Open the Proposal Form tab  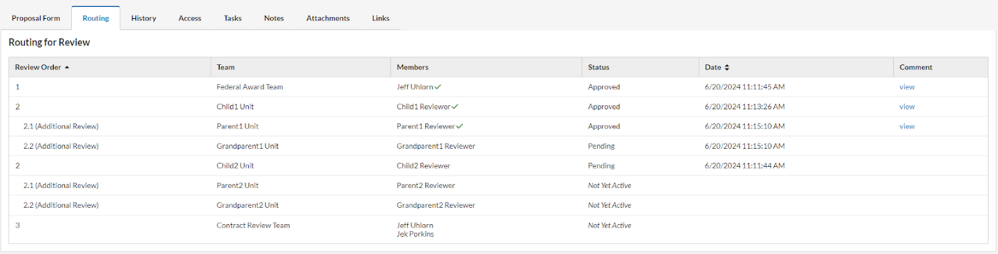(x=36, y=18)
